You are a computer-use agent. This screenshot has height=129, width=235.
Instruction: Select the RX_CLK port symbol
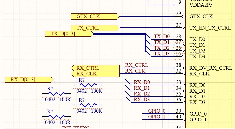[x=95, y=74]
